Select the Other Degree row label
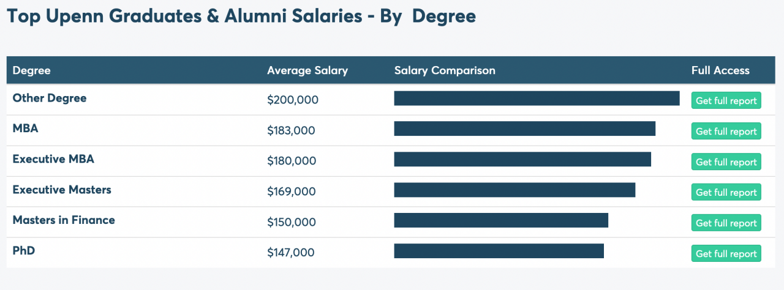 pyautogui.click(x=50, y=98)
